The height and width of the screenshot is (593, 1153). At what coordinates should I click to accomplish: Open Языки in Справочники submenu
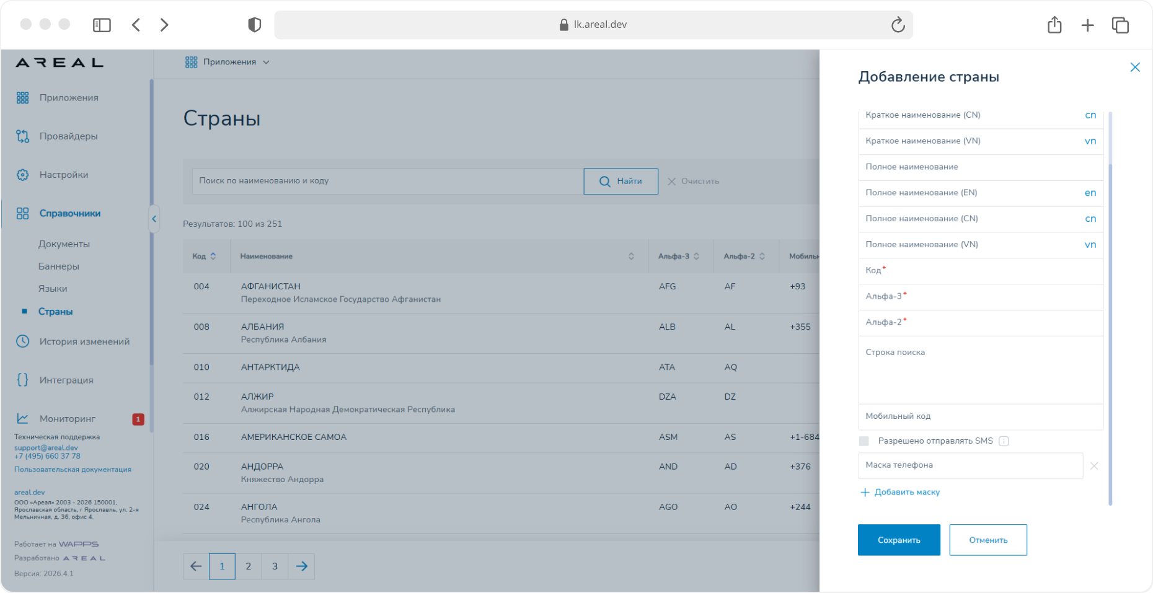53,289
